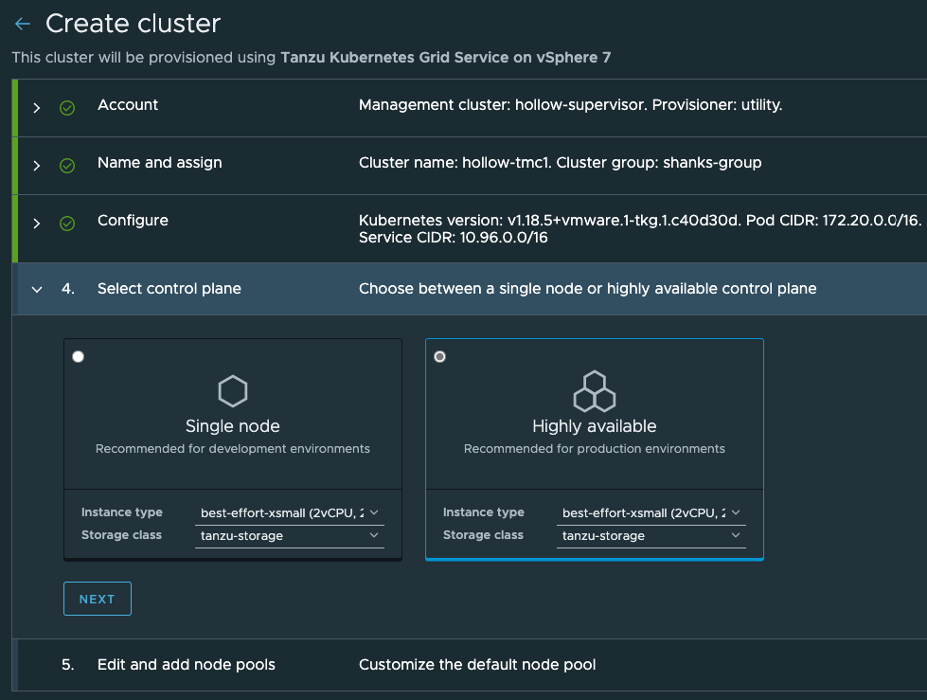Open Single node Storage class dropdown
This screenshot has height=700, width=927.
pyautogui.click(x=291, y=536)
